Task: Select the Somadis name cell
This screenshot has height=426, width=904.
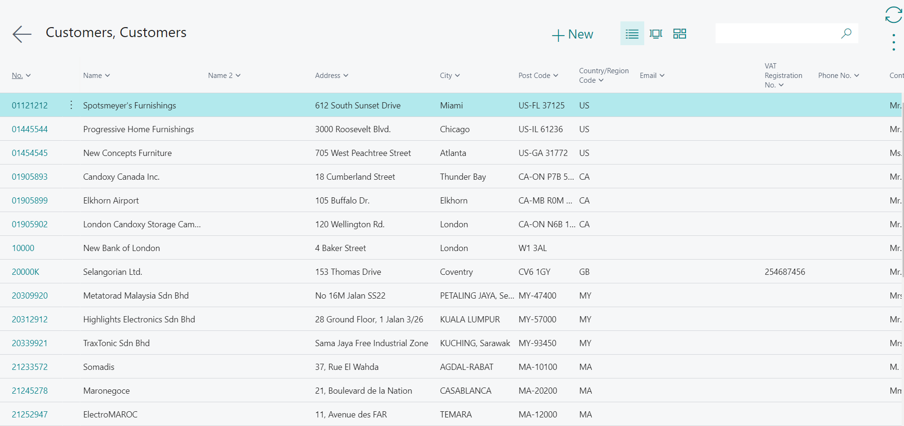Action: tap(99, 367)
